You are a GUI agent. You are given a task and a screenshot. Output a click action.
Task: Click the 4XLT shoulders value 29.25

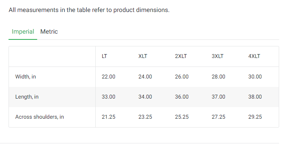pos(255,117)
